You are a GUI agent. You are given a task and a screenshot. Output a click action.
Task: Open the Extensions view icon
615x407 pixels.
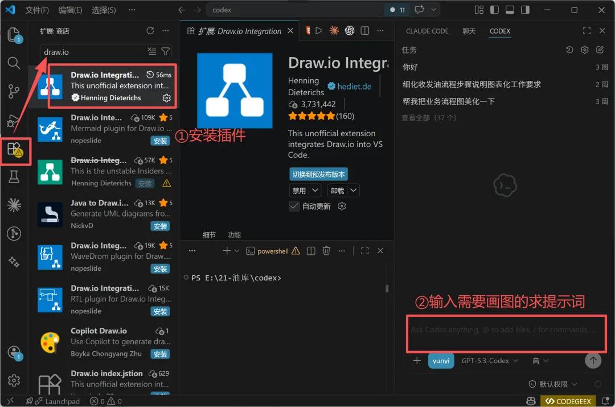click(x=15, y=149)
